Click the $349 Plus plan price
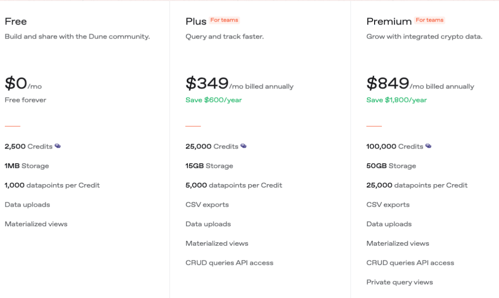This screenshot has width=499, height=298. pyautogui.click(x=207, y=84)
